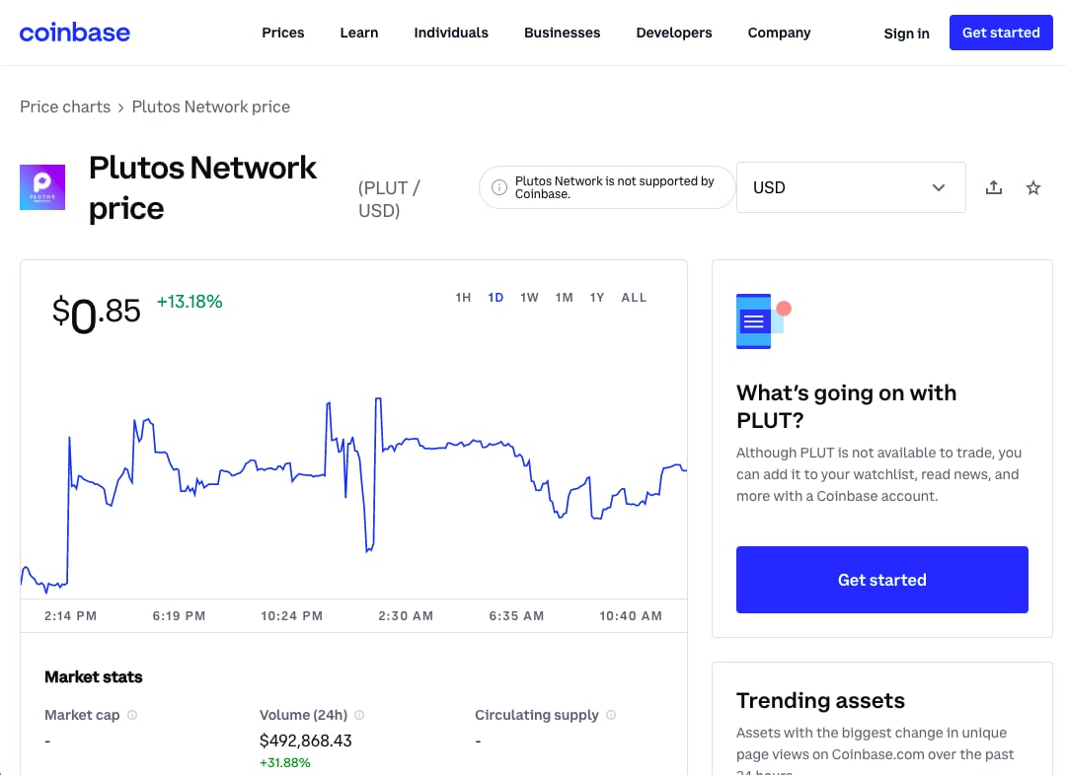Open the Learn menu
1066x775 pixels.
point(359,33)
